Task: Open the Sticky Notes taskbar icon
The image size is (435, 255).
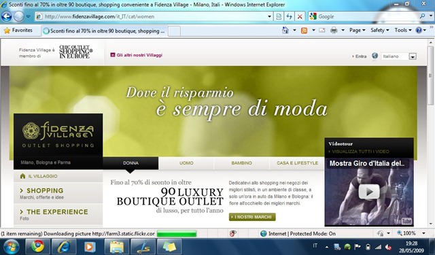Action: [x=169, y=246]
